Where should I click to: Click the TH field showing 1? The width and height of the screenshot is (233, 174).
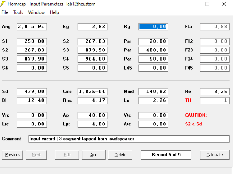(215, 100)
